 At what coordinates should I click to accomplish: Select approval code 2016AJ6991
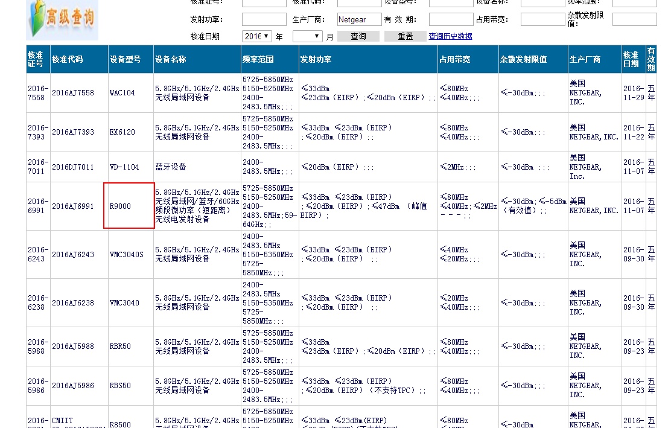click(x=73, y=206)
